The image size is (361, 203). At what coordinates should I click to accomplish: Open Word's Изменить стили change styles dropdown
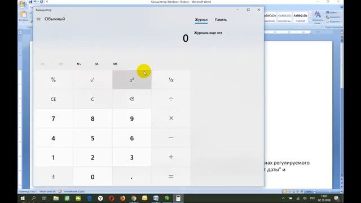[x=318, y=17]
